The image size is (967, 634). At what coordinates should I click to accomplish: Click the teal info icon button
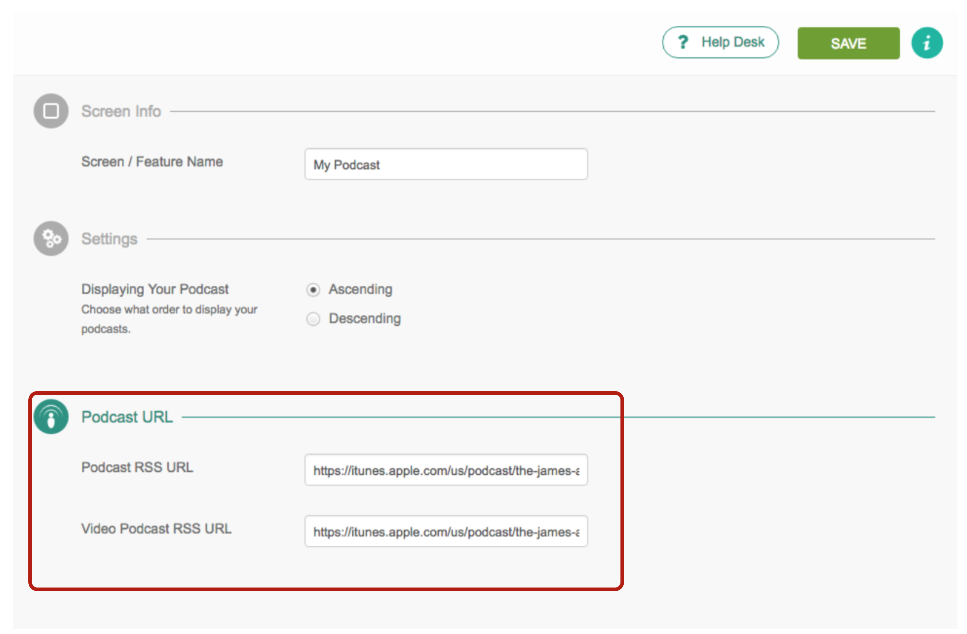[927, 43]
